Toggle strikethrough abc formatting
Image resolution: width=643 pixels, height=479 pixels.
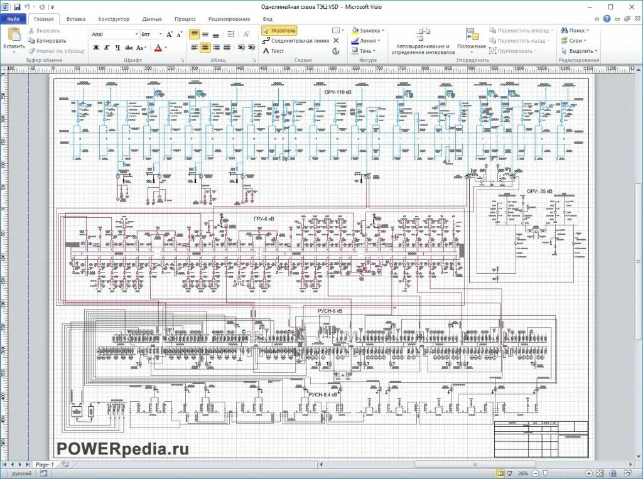[x=129, y=48]
